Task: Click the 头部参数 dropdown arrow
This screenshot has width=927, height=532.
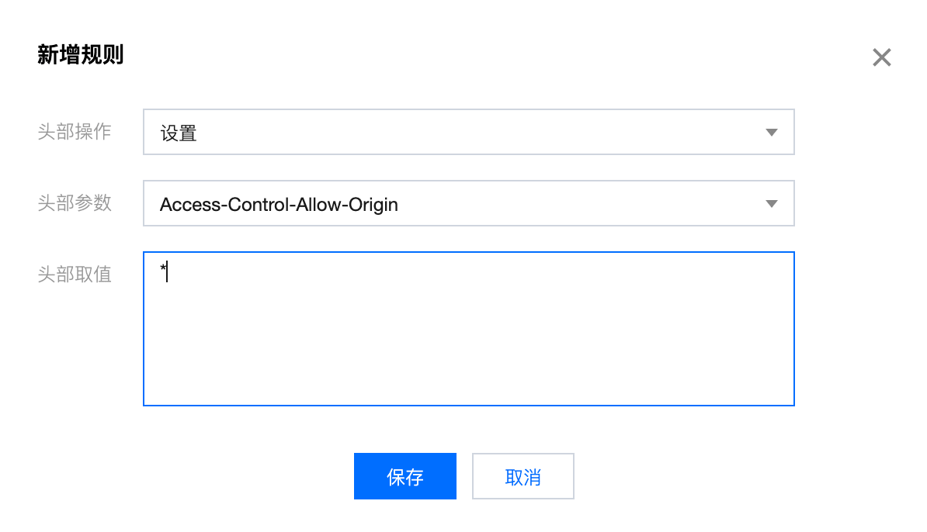Action: (771, 204)
